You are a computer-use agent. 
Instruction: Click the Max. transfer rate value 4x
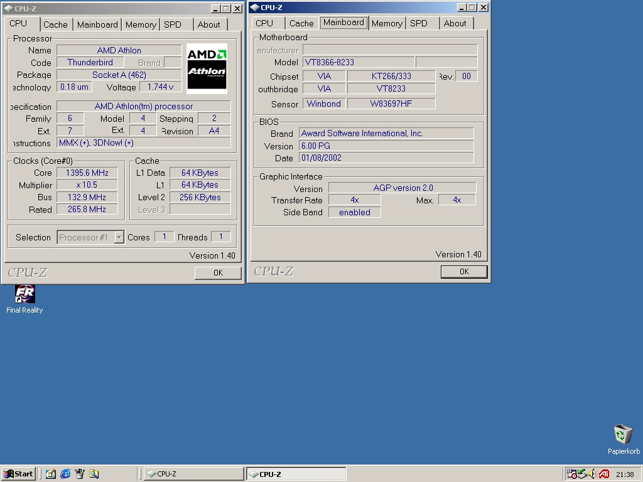(x=457, y=200)
